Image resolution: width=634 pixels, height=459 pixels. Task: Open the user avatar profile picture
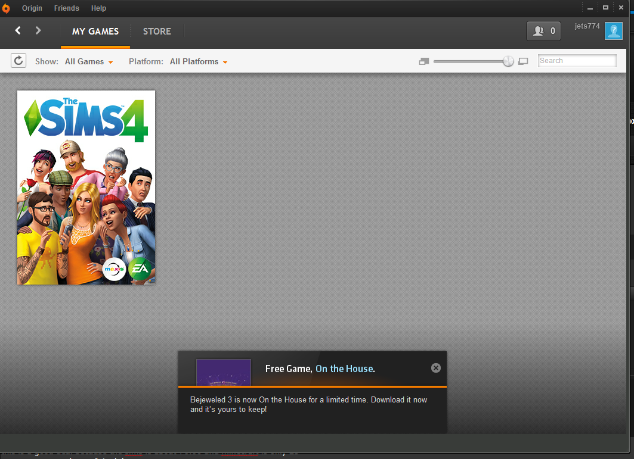click(613, 31)
